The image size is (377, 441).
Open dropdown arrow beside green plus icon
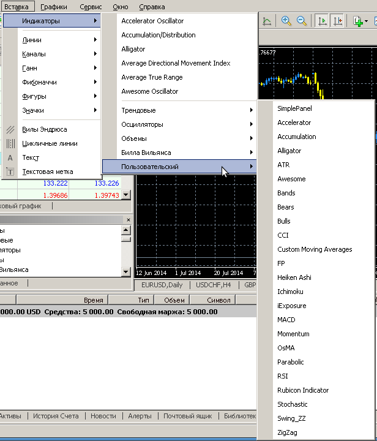[366, 21]
